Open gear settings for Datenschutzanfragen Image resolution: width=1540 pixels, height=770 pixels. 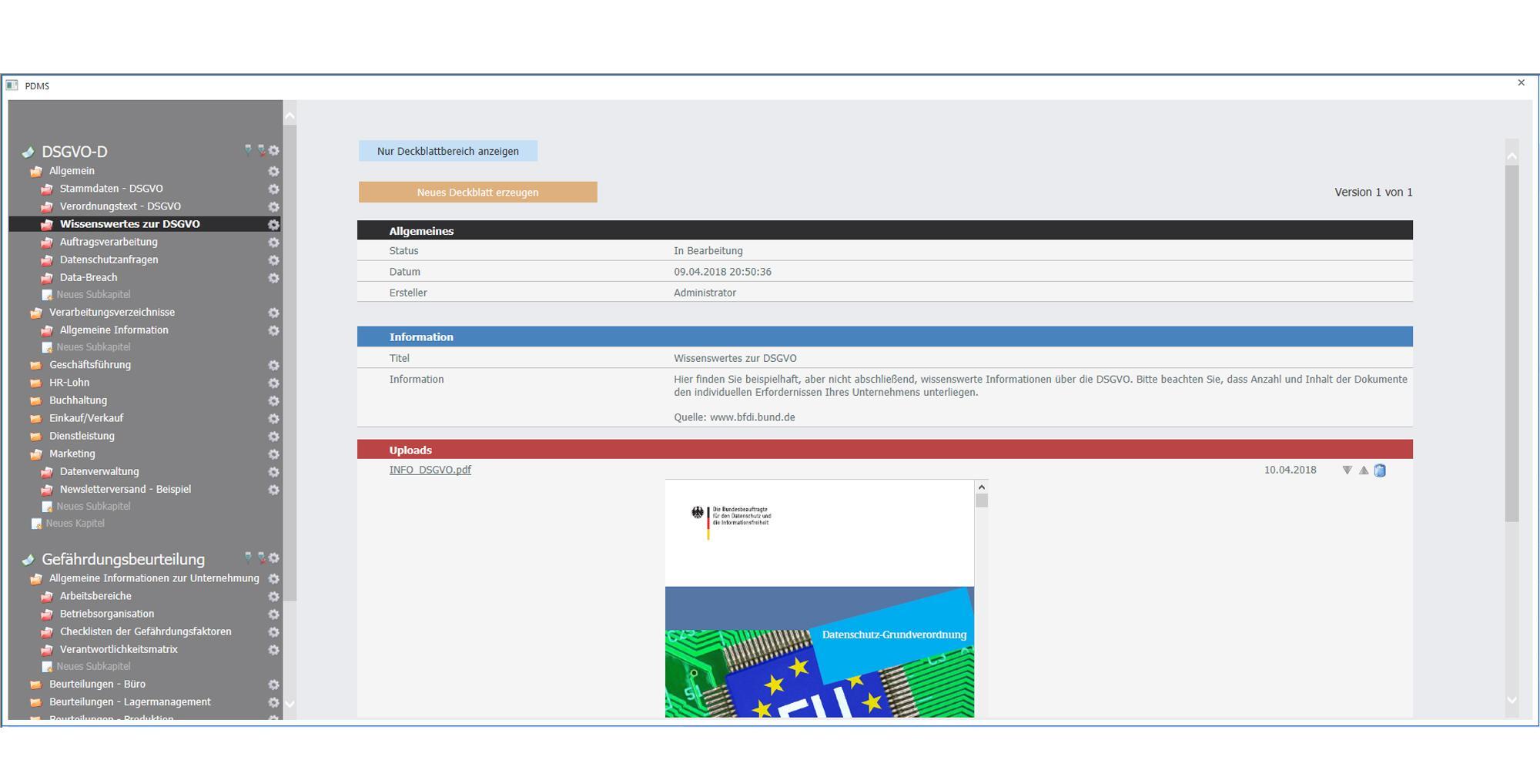point(273,259)
